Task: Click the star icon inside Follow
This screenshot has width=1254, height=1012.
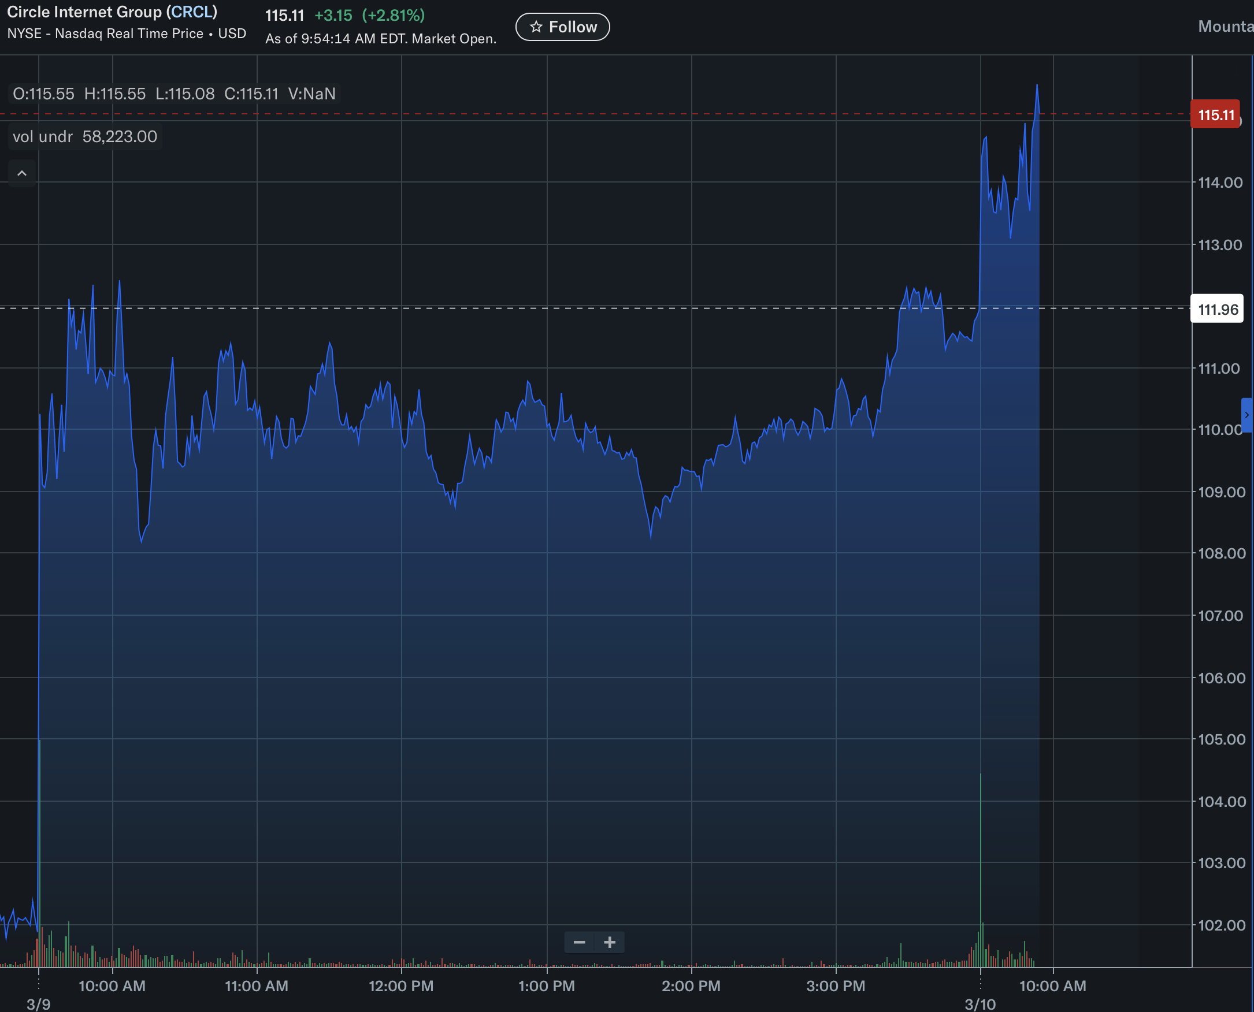Action: pyautogui.click(x=536, y=27)
